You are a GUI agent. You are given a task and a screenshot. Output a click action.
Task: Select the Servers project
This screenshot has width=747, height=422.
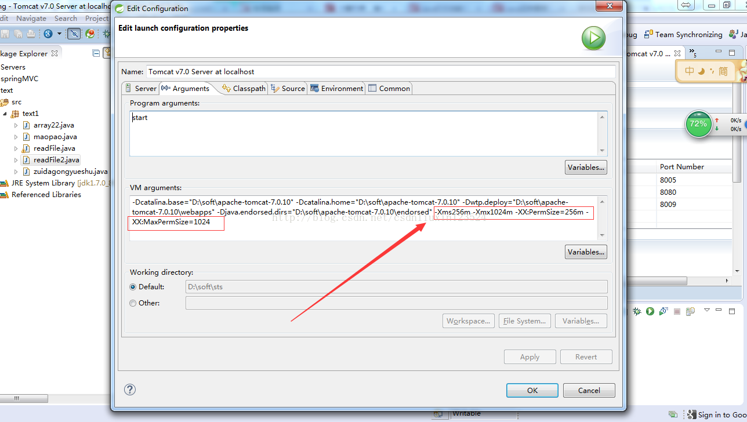[x=13, y=67]
